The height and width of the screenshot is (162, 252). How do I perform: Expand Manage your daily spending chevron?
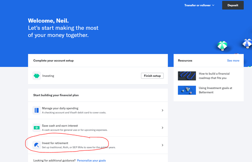pos(162,110)
